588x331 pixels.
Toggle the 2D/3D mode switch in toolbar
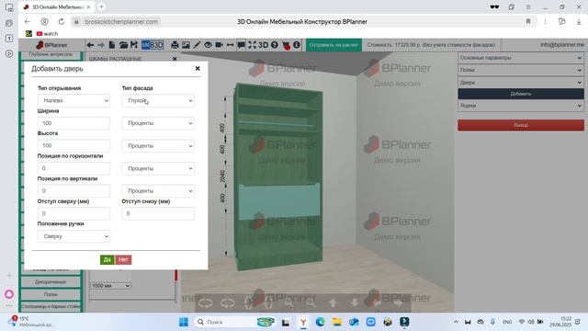[x=153, y=45]
